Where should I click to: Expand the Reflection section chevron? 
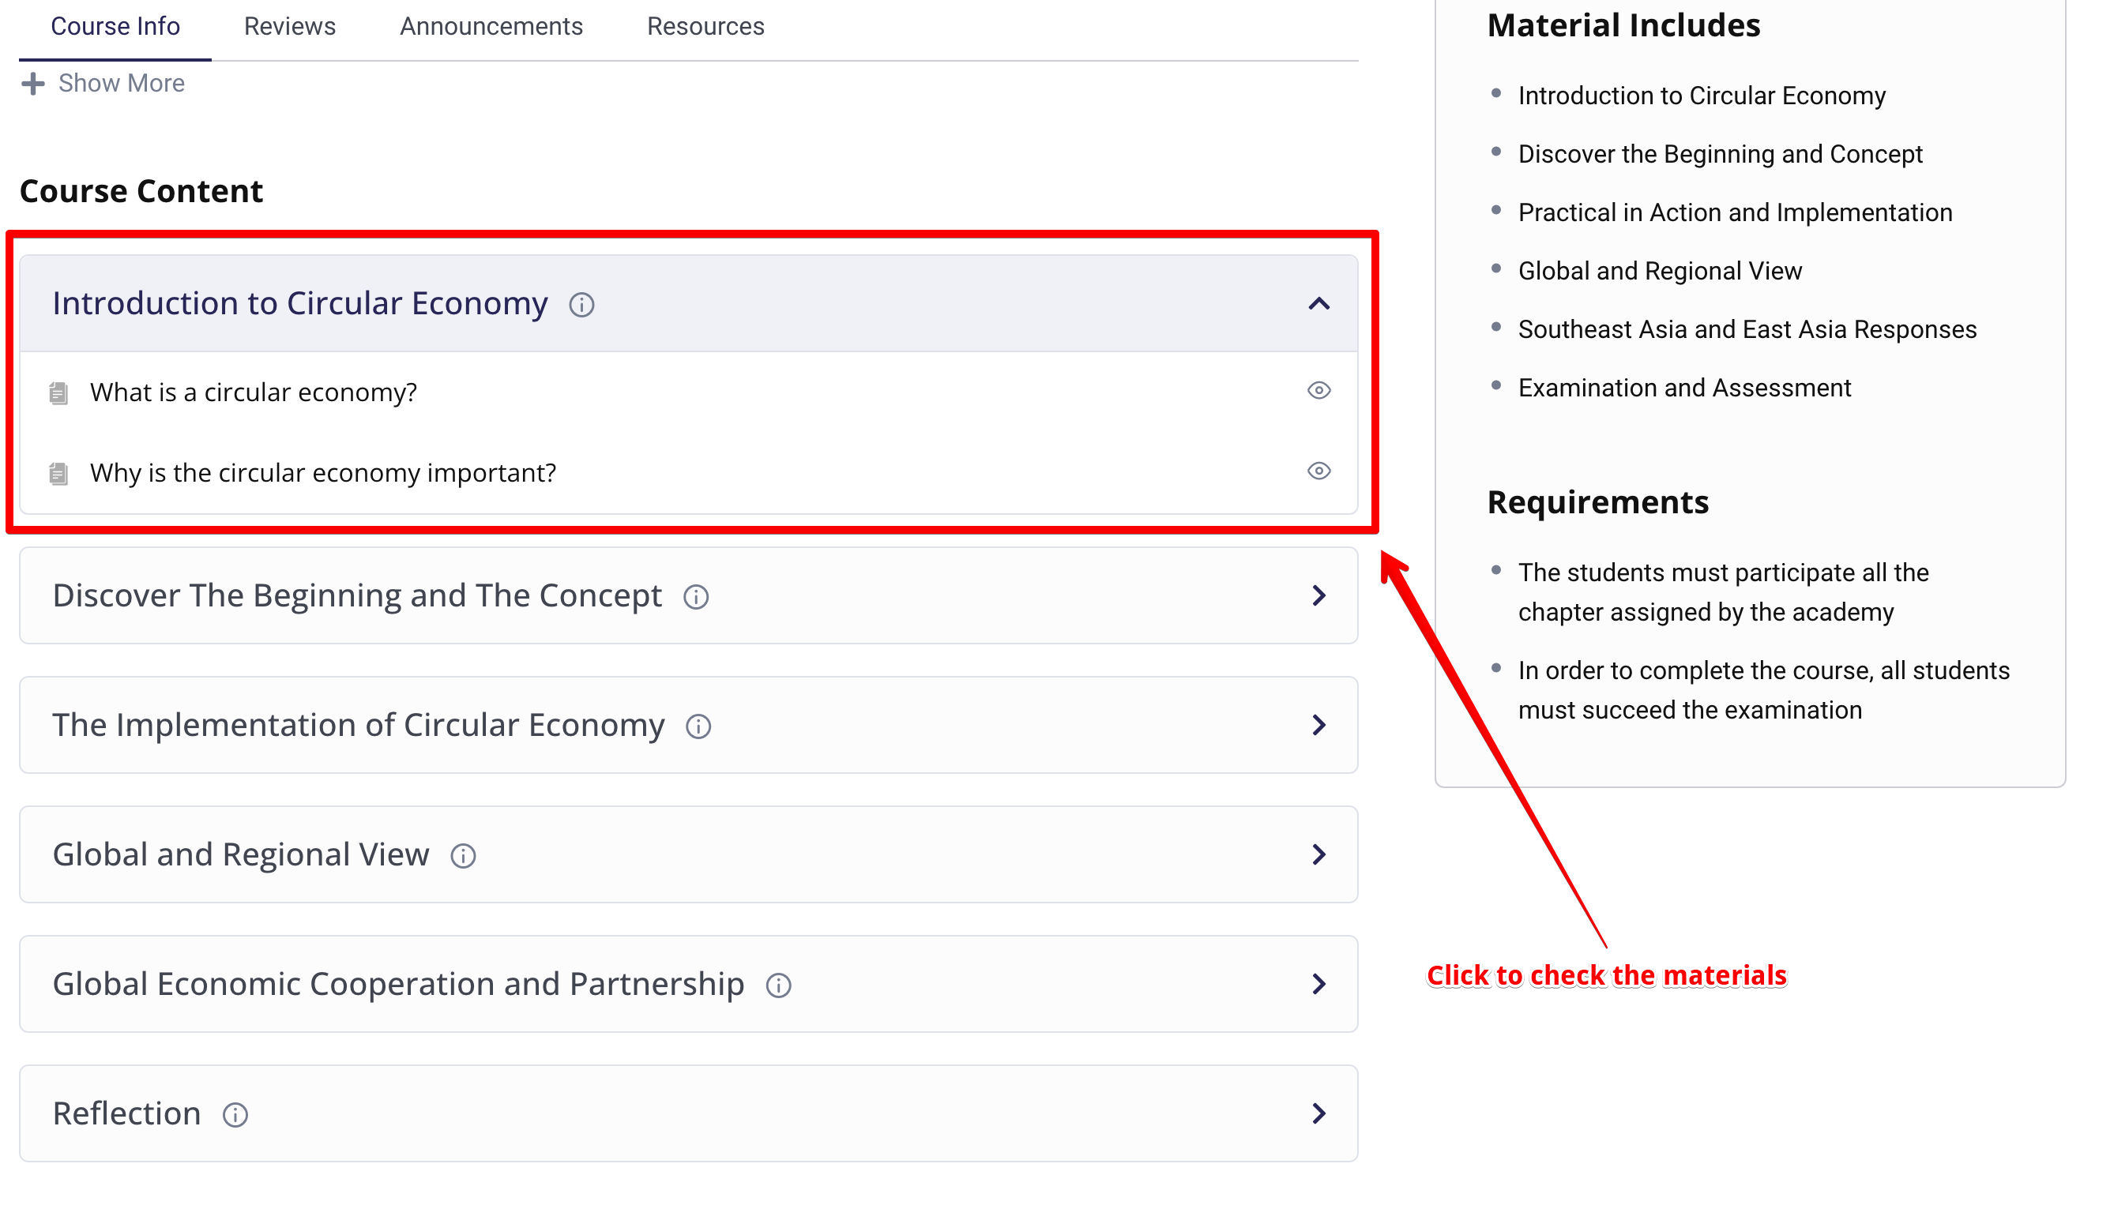pyautogui.click(x=1318, y=1113)
